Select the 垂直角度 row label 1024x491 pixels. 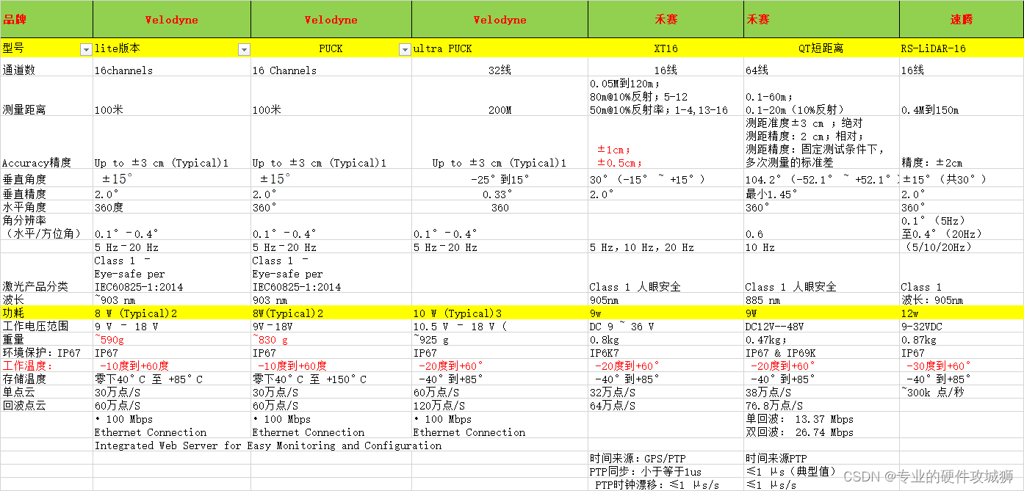[47, 178]
